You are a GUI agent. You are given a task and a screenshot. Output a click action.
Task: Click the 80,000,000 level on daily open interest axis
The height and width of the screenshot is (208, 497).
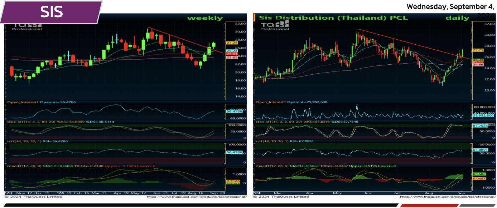tap(484, 107)
